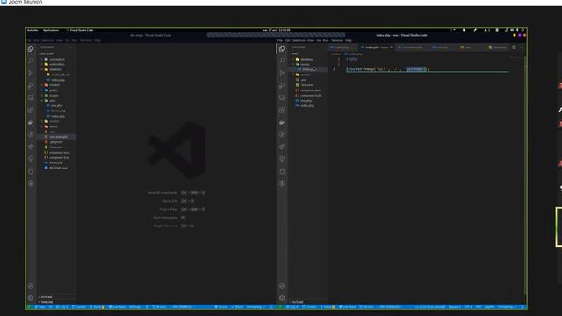Open Applications menu in GNOME top bar
This screenshot has width=562, height=316.
tap(51, 30)
